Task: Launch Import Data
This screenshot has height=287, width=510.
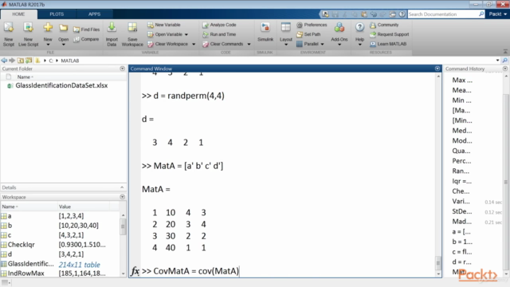Action: 112,34
